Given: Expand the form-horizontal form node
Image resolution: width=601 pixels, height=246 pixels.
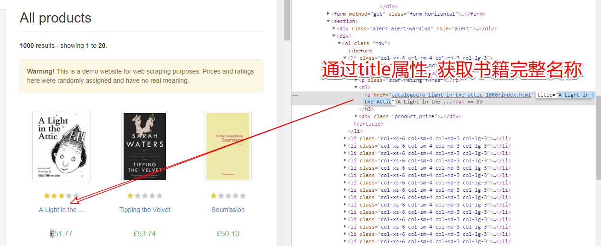Looking at the screenshot, I should coord(329,14).
